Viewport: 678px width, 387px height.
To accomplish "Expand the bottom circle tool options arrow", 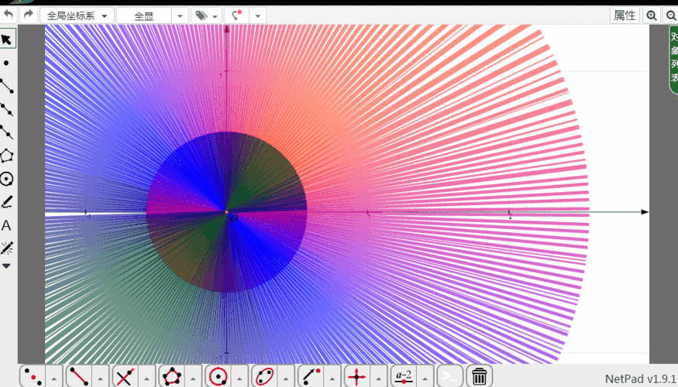I will (239, 377).
